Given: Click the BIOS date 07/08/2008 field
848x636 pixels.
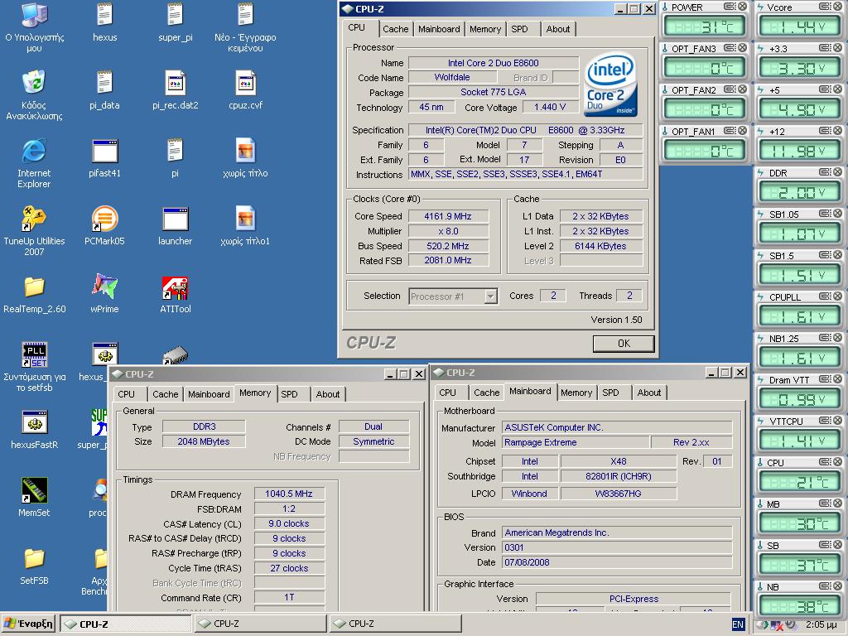Looking at the screenshot, I should point(617,562).
